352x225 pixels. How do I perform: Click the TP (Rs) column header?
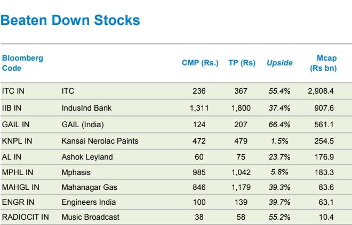[242, 63]
